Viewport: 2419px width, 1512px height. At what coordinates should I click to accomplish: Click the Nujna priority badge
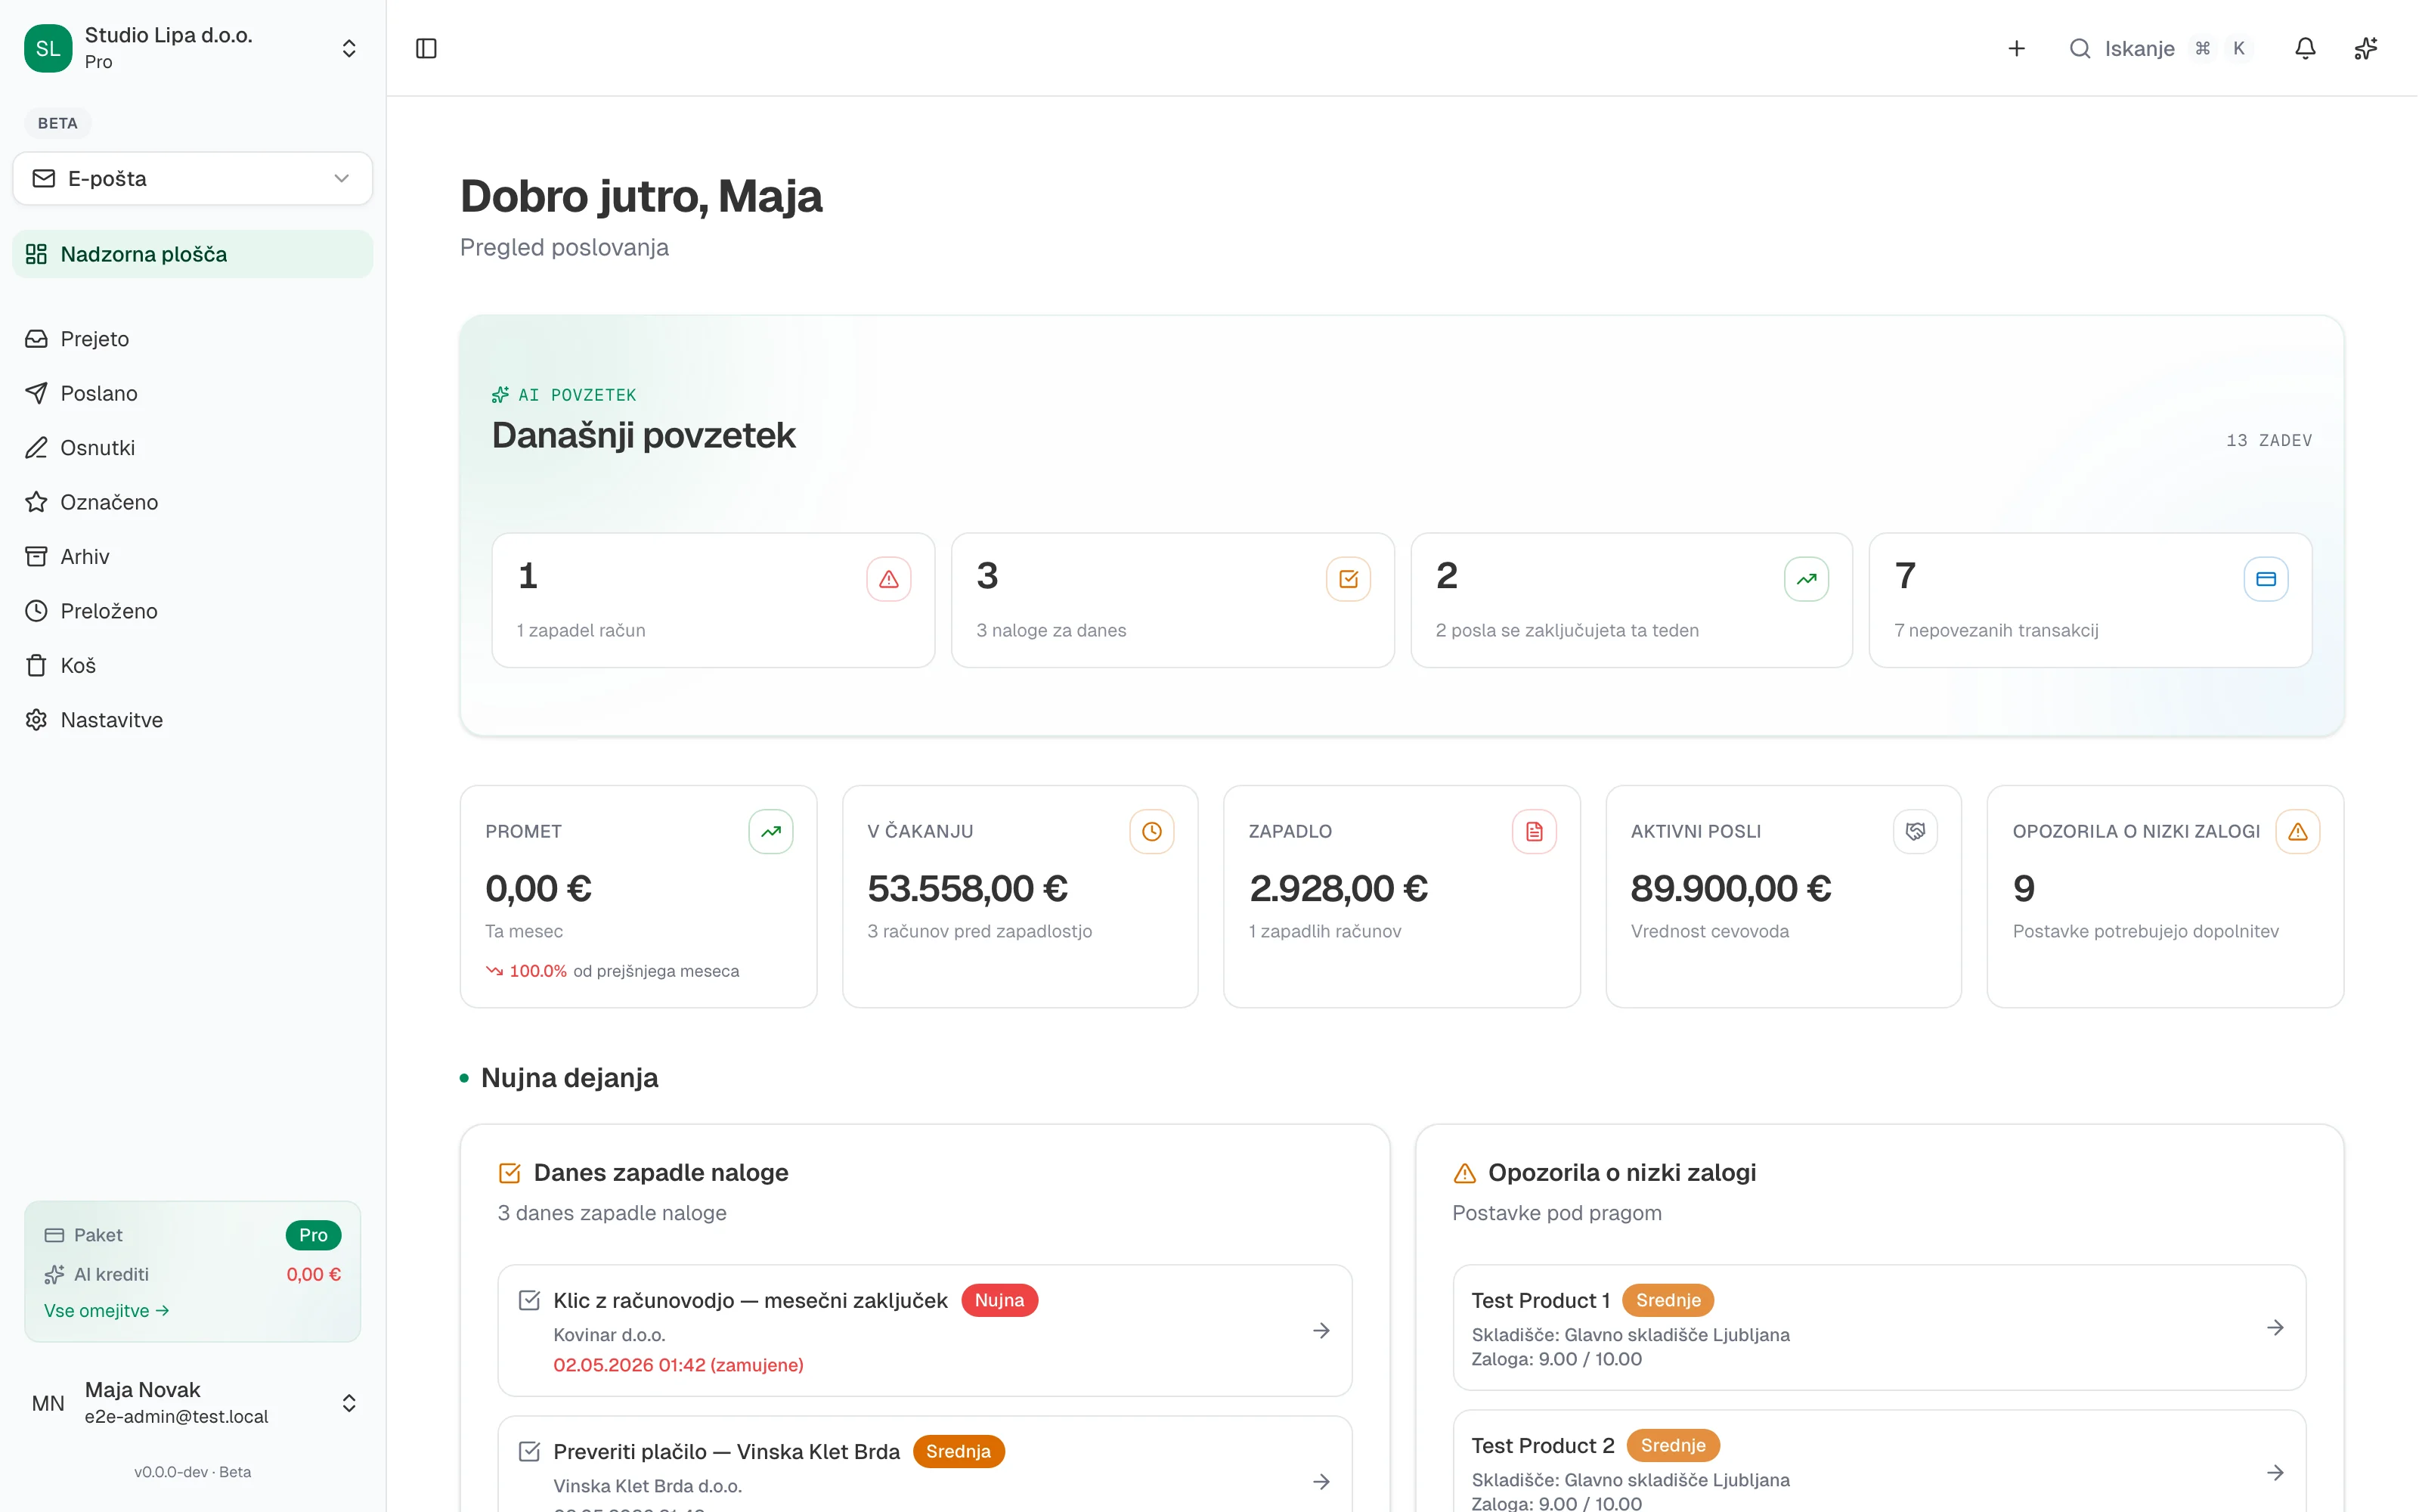[999, 1300]
